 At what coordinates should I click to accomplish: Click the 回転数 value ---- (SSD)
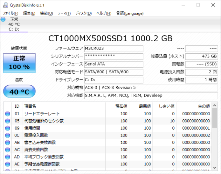click(x=201, y=64)
